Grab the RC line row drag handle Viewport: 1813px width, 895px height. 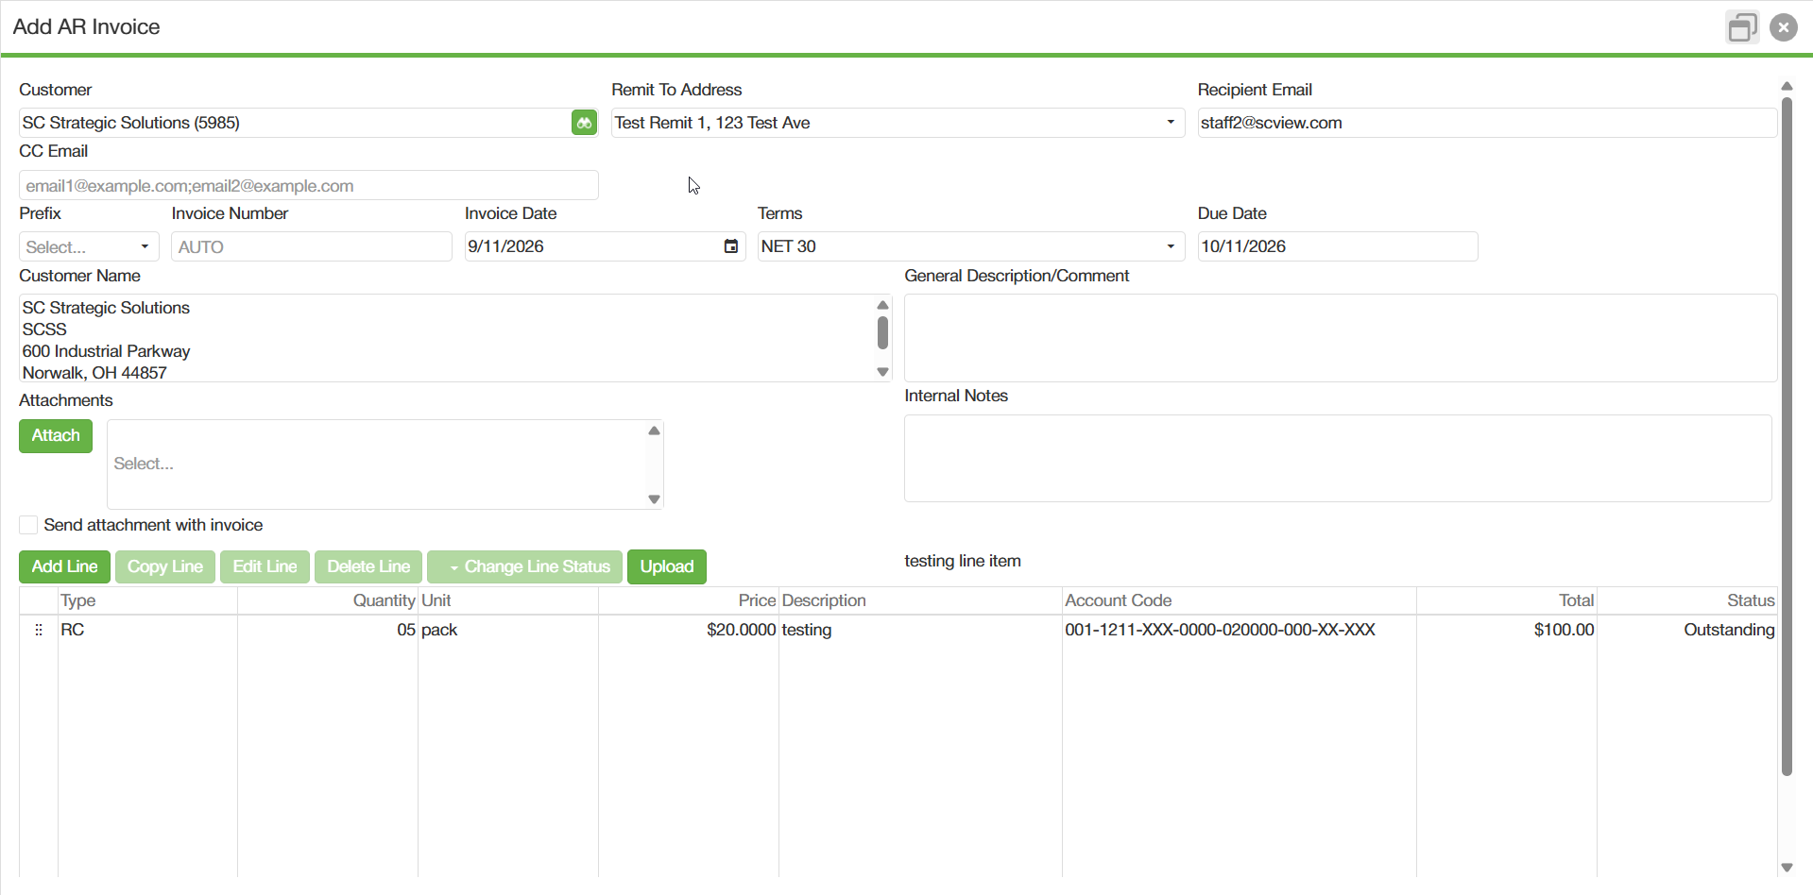pyautogui.click(x=39, y=630)
